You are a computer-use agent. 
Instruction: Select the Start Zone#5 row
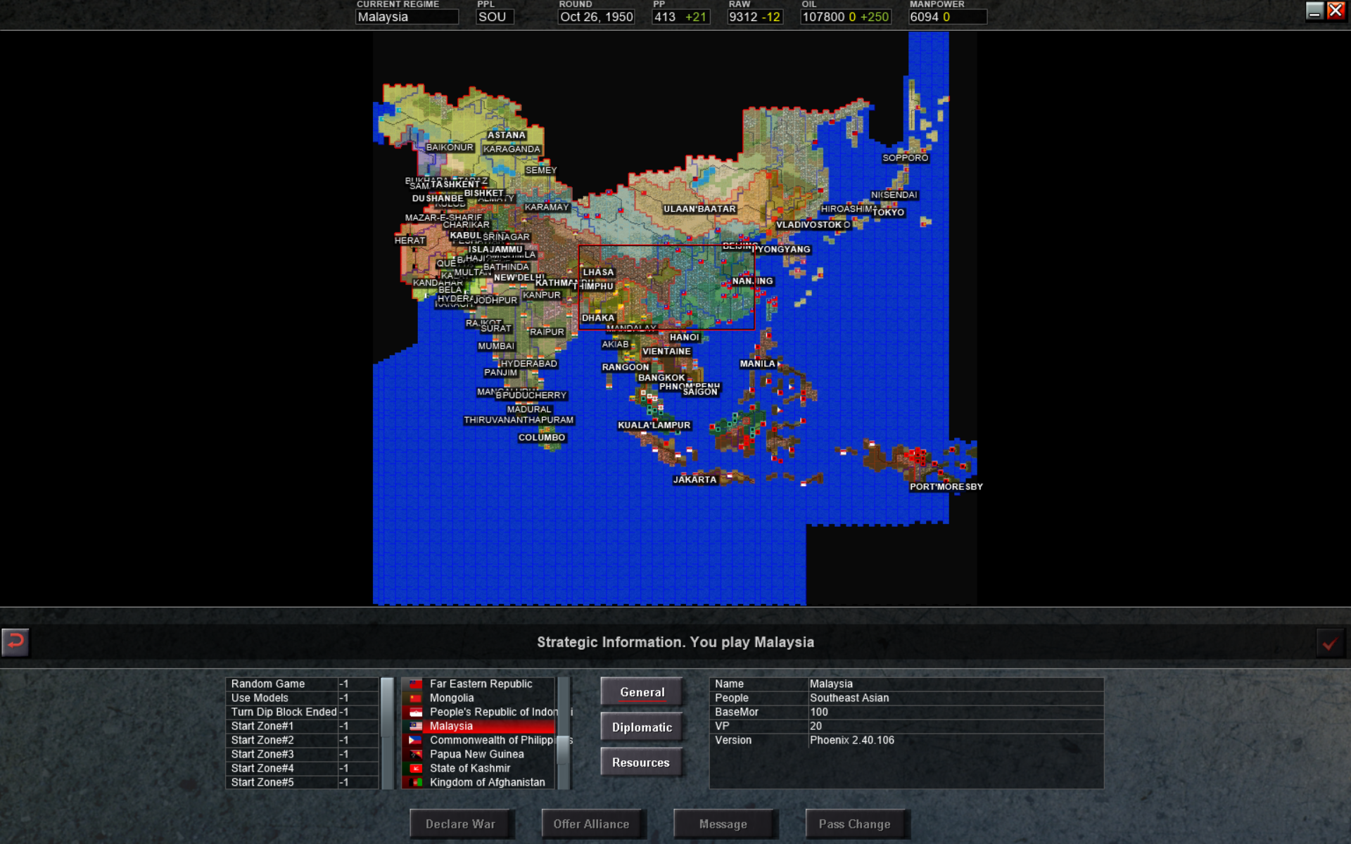pyautogui.click(x=303, y=782)
